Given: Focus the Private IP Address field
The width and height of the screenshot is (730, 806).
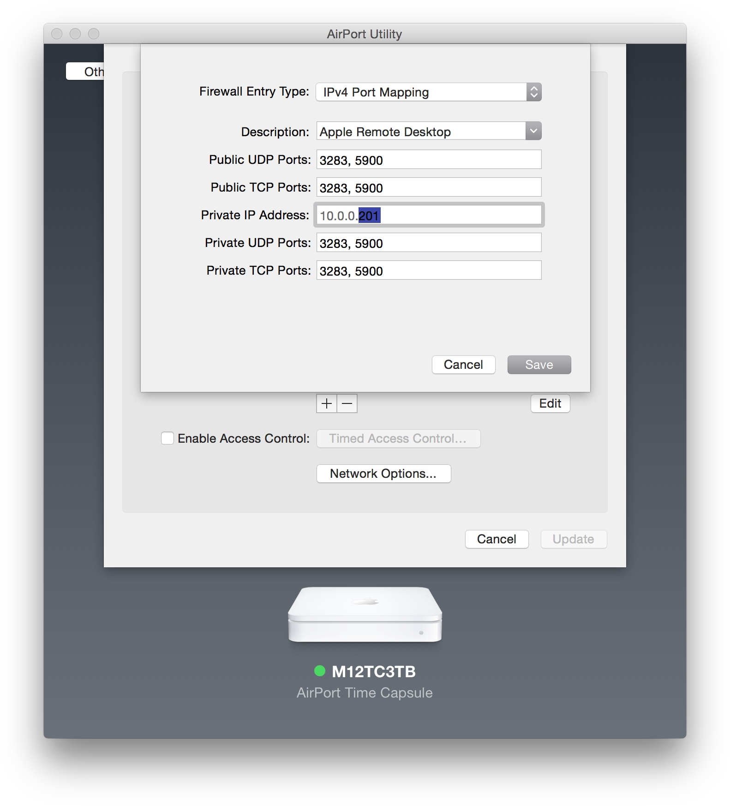Looking at the screenshot, I should [x=429, y=215].
